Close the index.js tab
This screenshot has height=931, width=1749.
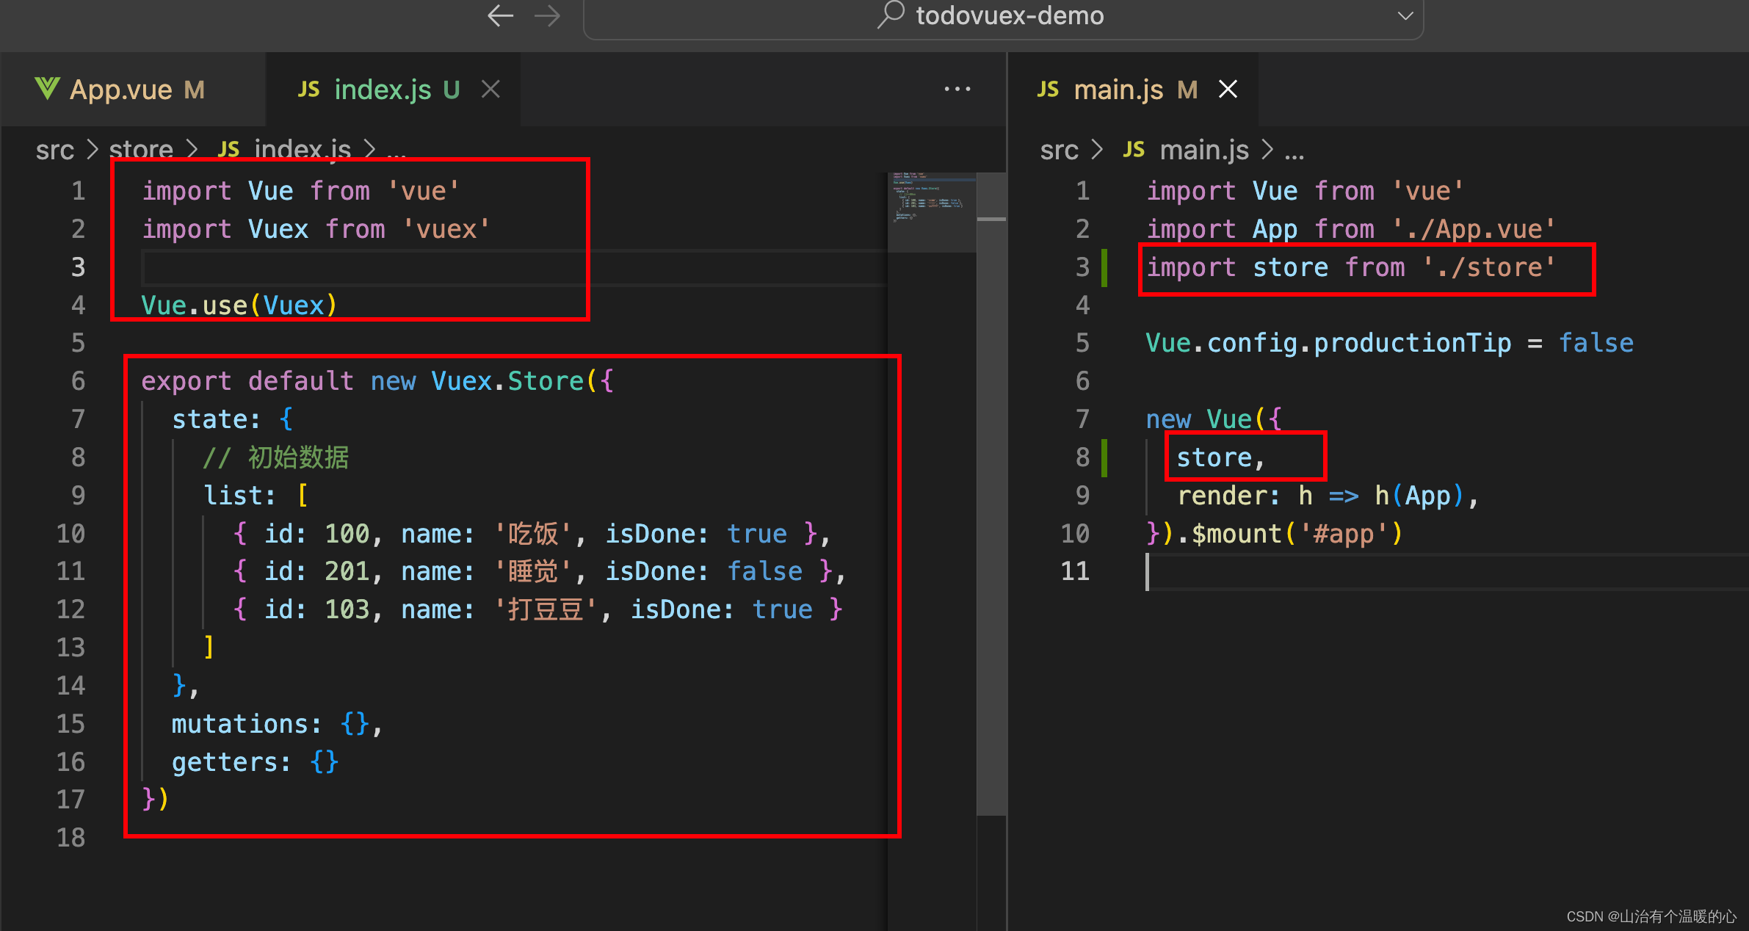click(490, 90)
